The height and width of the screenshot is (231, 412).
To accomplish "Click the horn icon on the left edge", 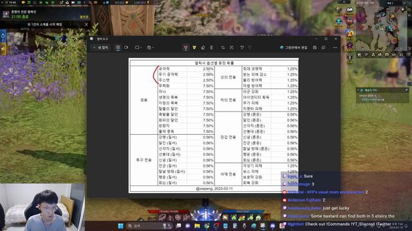I will 3,49.
